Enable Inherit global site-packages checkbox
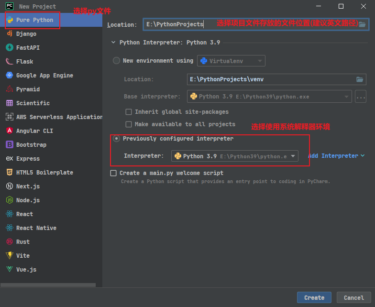 [129, 112]
